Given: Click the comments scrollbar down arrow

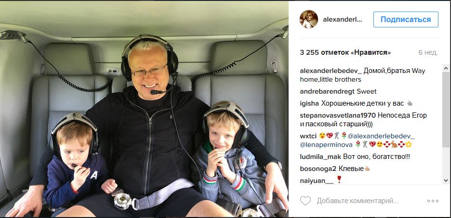Looking at the screenshot, I should [x=446, y=180].
